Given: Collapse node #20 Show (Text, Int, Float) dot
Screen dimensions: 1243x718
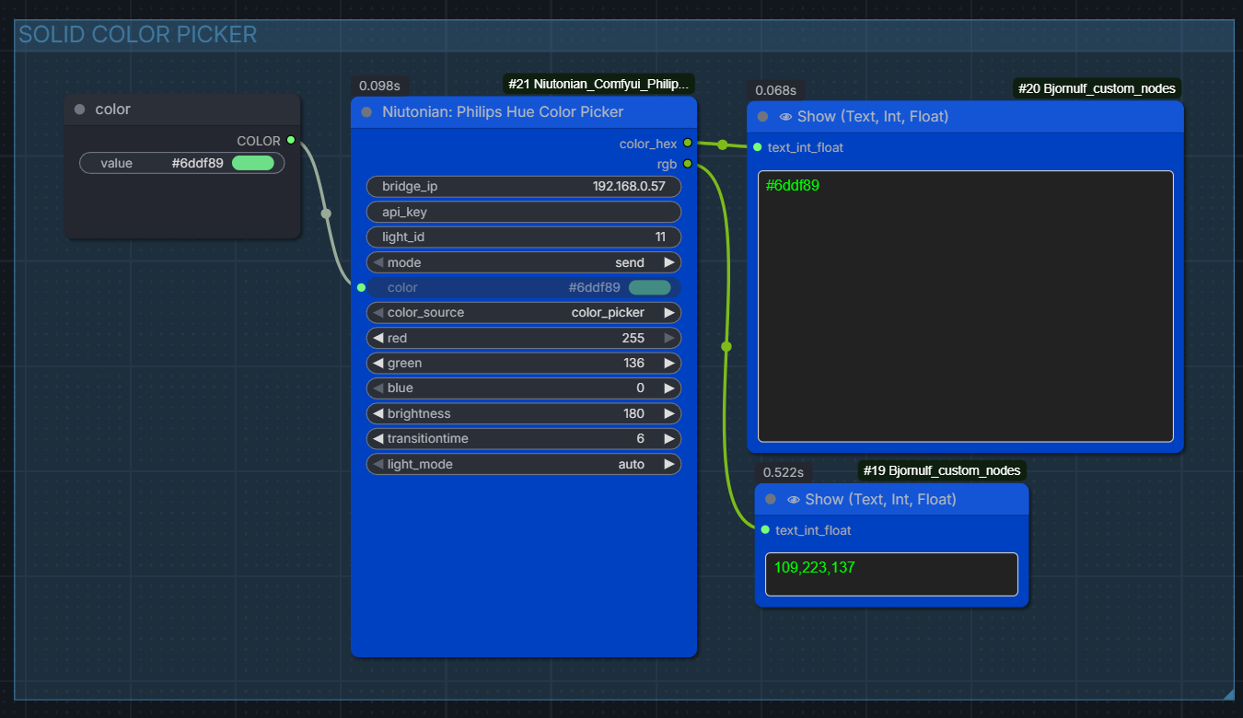Looking at the screenshot, I should (x=762, y=117).
